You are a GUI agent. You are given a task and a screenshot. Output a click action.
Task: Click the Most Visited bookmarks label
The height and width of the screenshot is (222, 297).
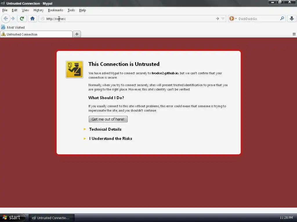tap(16, 27)
